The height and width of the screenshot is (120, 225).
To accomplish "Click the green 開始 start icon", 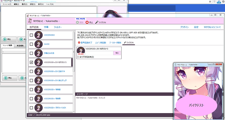I will (77, 22).
